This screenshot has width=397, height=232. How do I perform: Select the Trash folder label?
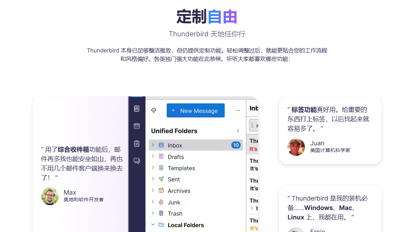(x=175, y=214)
